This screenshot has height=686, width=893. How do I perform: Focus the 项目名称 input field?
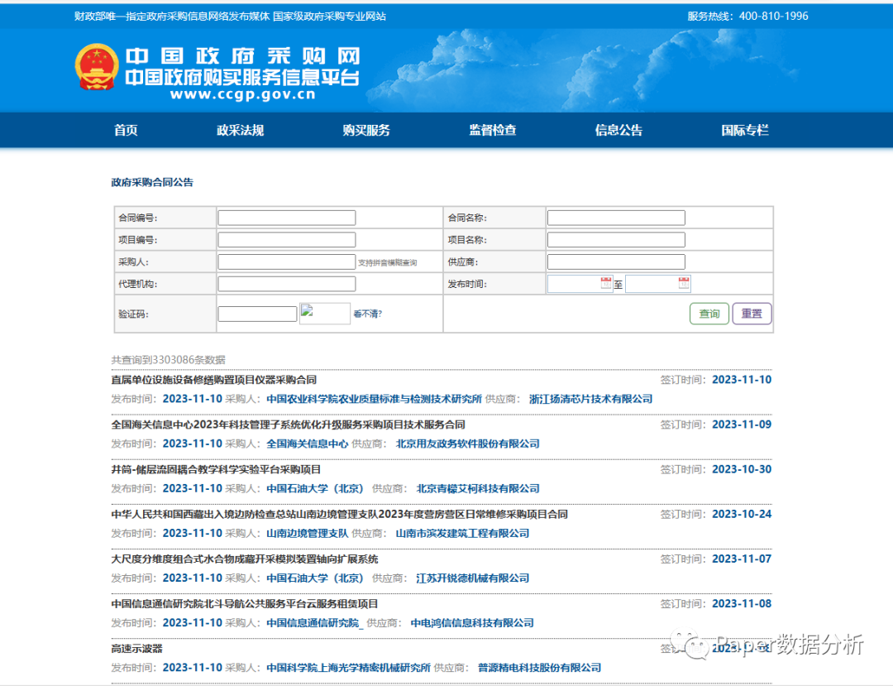point(616,240)
